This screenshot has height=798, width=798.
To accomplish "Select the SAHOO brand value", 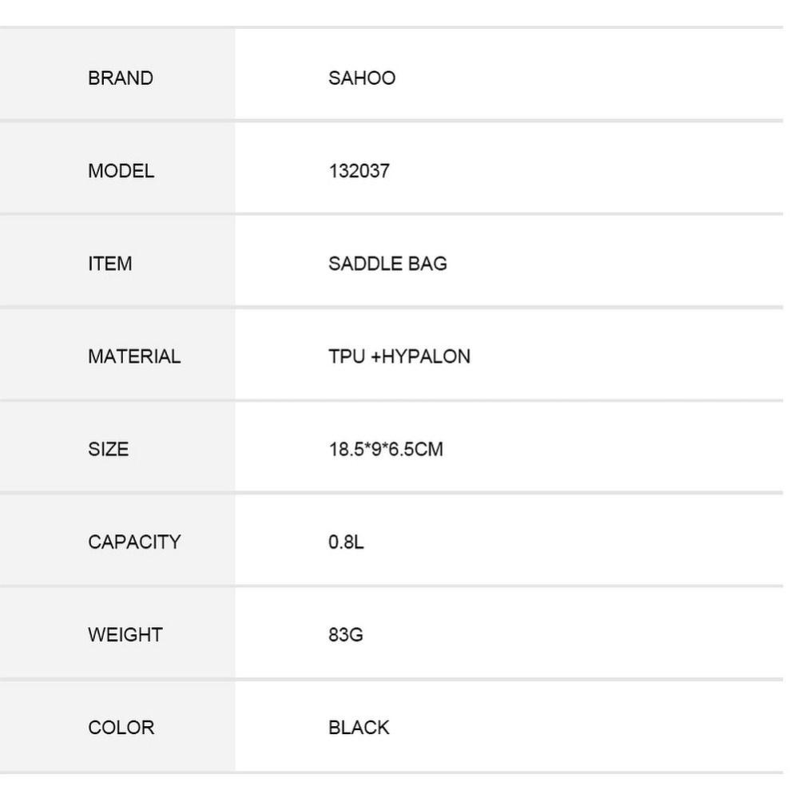I will pyautogui.click(x=362, y=78).
